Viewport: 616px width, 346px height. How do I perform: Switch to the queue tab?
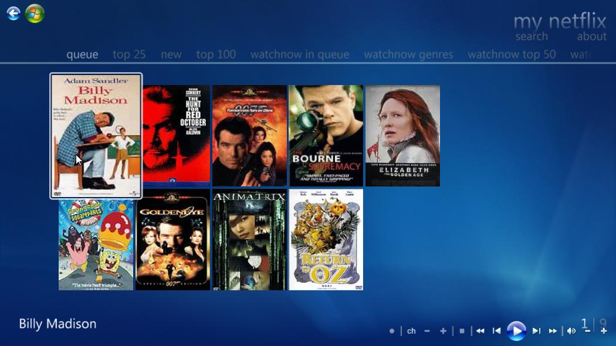(82, 55)
